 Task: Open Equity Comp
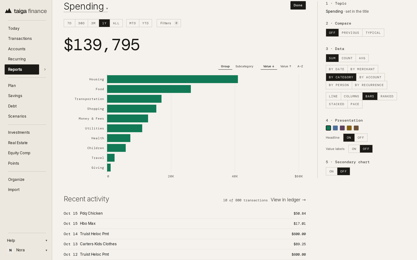19,153
